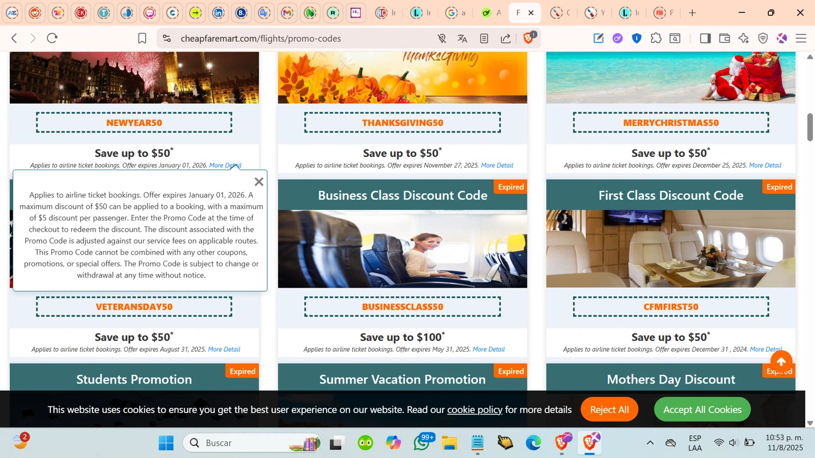Screen dimensions: 815x458
Task: Copy the THANKSGIVING50 promo code
Action: pyautogui.click(x=403, y=123)
